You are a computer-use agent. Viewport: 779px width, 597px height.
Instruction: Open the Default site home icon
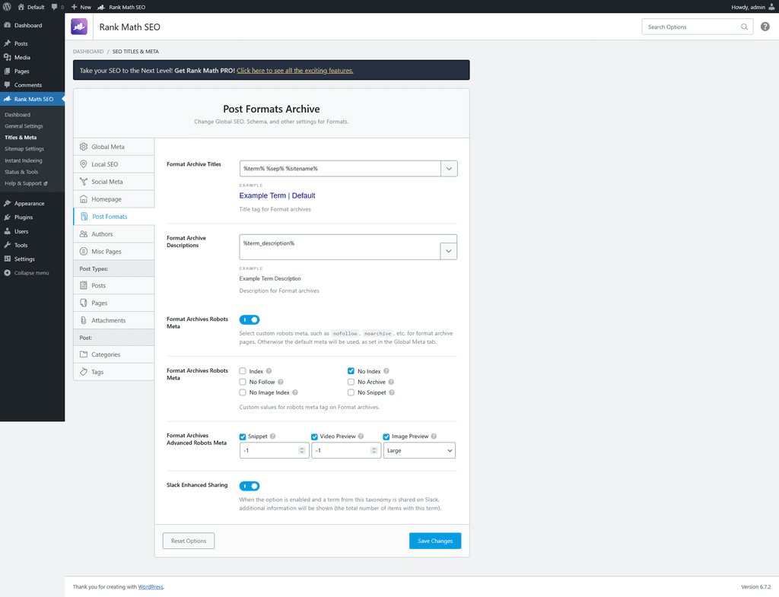click(x=21, y=7)
